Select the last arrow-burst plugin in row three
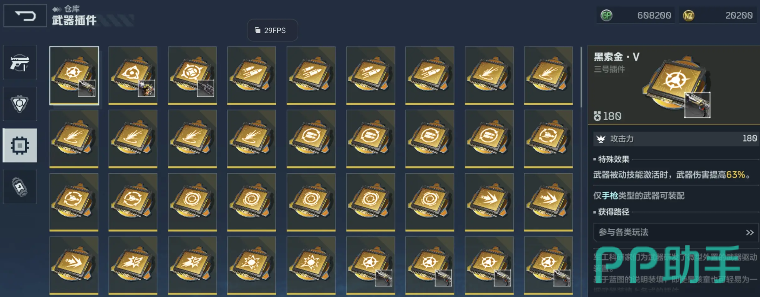760x297 pixels. [548, 202]
